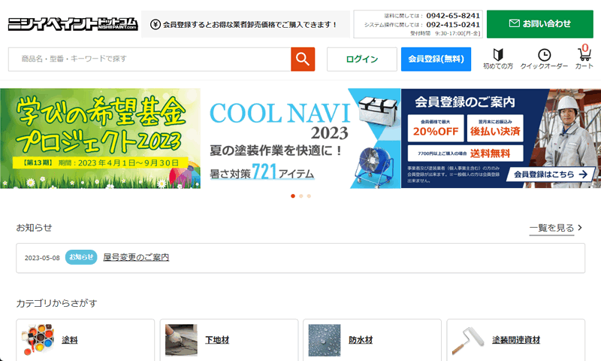Open the カート shopping cart icon
601x361 pixels.
[584, 56]
